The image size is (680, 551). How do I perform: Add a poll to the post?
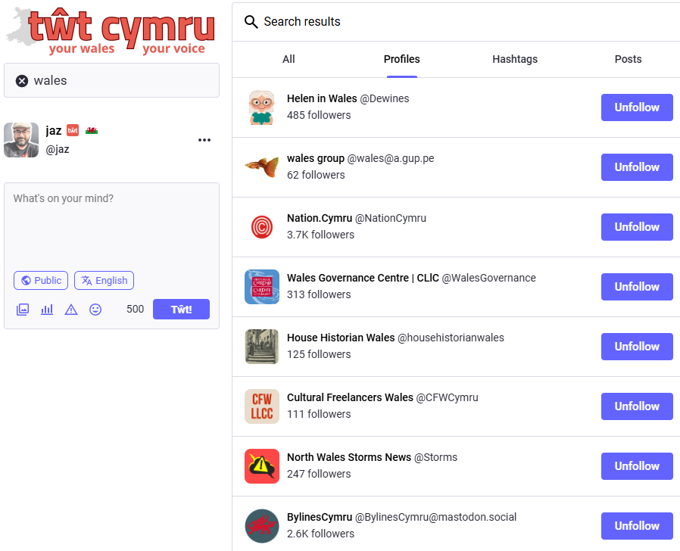tap(47, 310)
